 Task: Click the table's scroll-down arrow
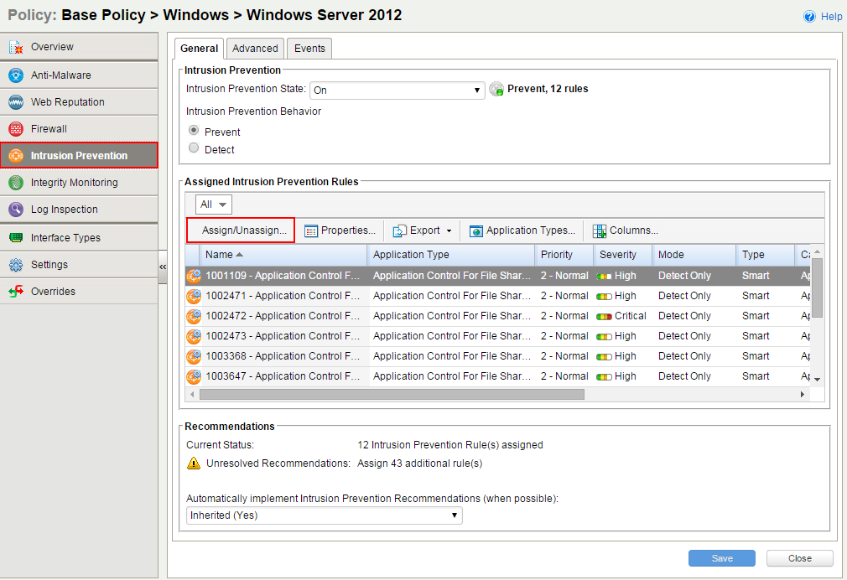[818, 380]
